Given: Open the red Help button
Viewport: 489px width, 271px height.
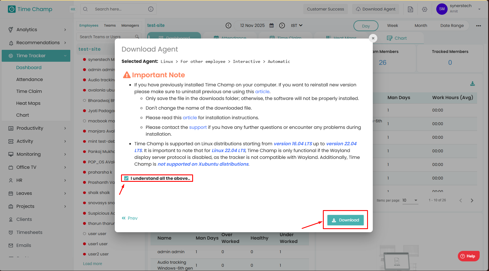Looking at the screenshot, I should (x=469, y=256).
